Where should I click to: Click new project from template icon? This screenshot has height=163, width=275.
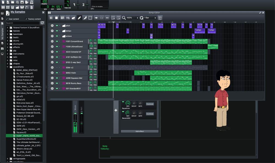pyautogui.click(x=8, y=2)
